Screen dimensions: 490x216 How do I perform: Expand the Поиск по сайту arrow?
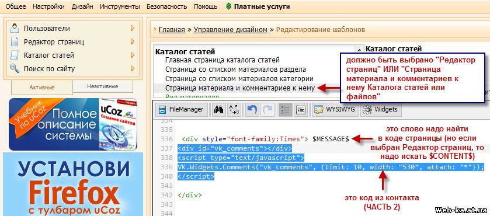tap(133, 68)
